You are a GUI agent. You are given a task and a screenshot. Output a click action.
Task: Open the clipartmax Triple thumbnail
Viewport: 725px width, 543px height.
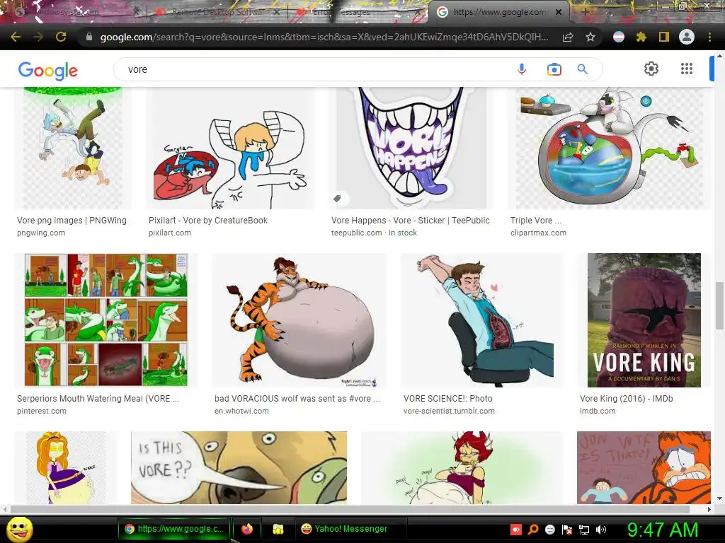tap(609, 148)
